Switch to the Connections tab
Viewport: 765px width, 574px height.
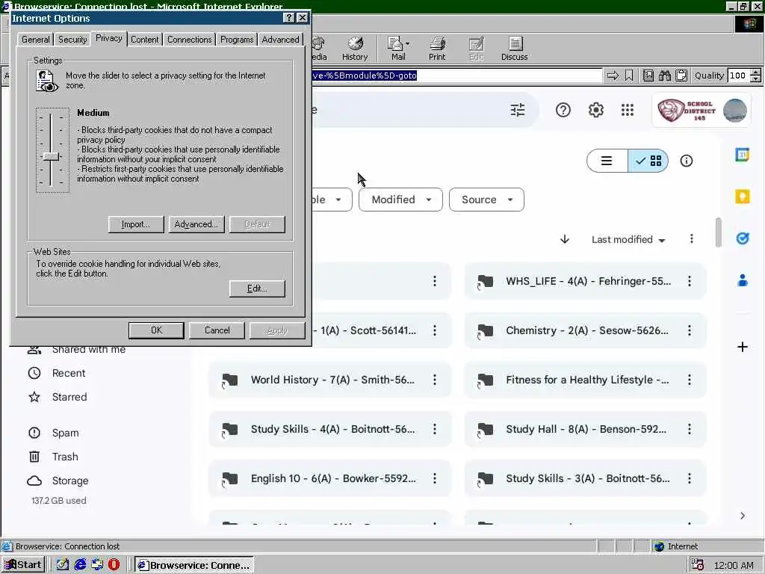point(189,40)
